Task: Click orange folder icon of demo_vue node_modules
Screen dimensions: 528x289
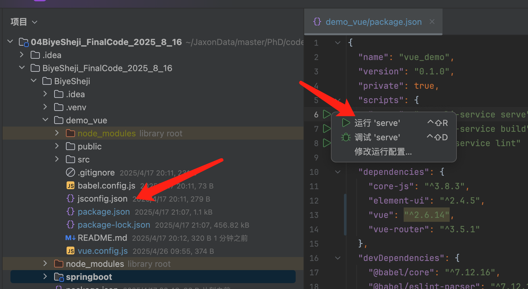Action: (x=70, y=133)
